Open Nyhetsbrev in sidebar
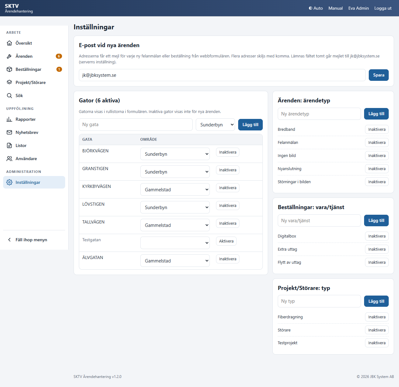 tap(34, 132)
